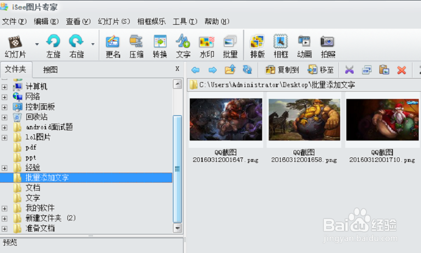Switch to the 文件夹 tab
Screen dimensions: 421x253
pyautogui.click(x=16, y=69)
